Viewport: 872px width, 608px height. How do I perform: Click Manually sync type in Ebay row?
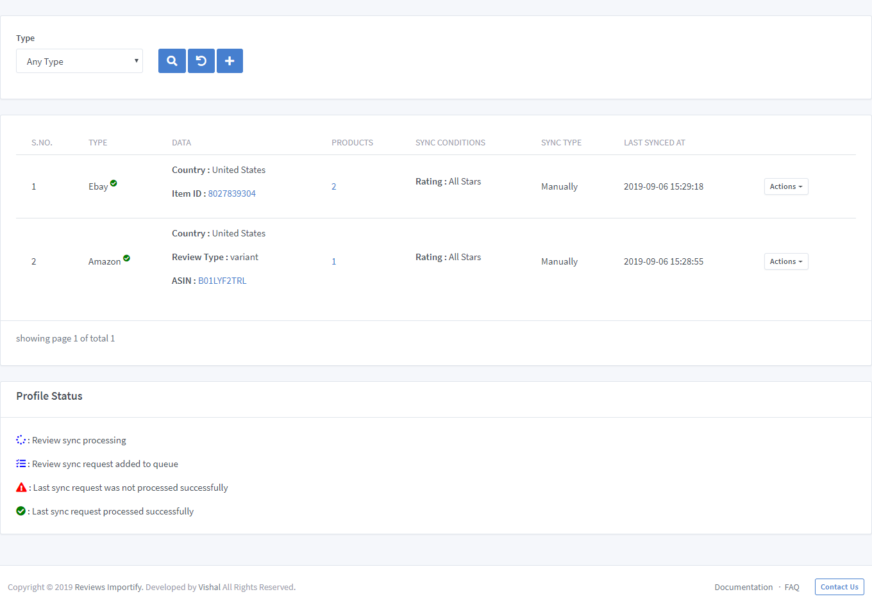click(x=559, y=186)
